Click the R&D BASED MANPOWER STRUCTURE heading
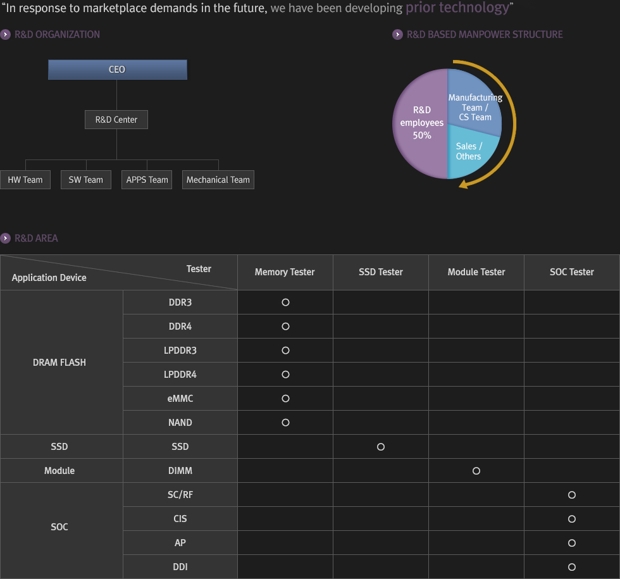 [485, 34]
